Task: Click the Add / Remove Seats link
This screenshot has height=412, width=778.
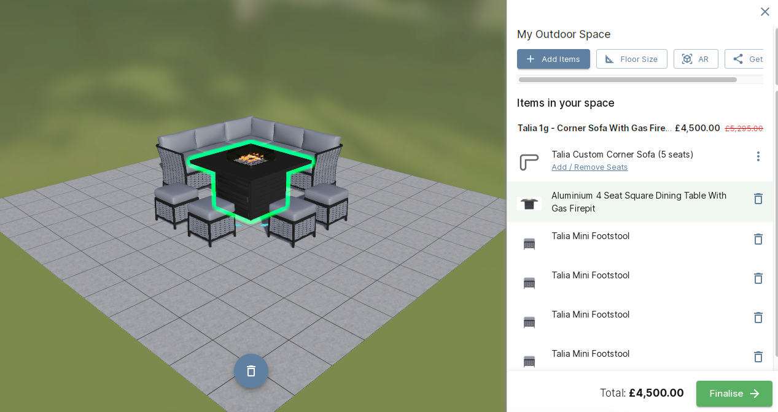Action: 589,167
